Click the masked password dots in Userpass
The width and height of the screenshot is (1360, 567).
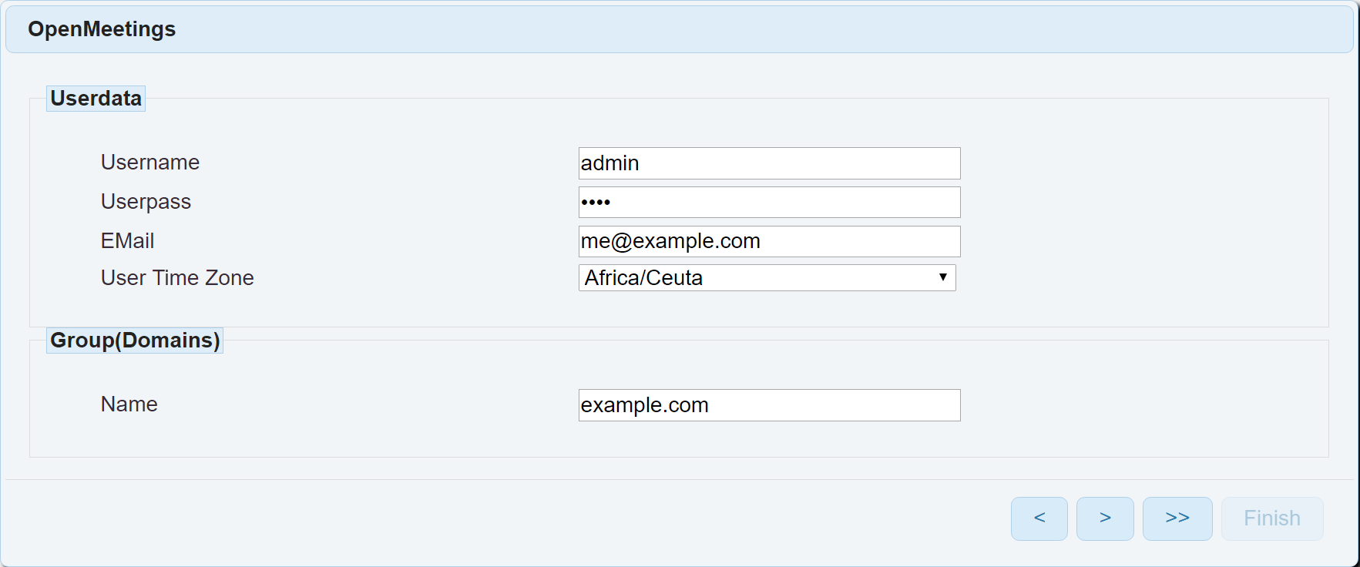click(x=596, y=203)
